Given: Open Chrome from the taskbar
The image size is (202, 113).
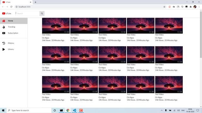Looking at the screenshot, I should pos(68,110).
